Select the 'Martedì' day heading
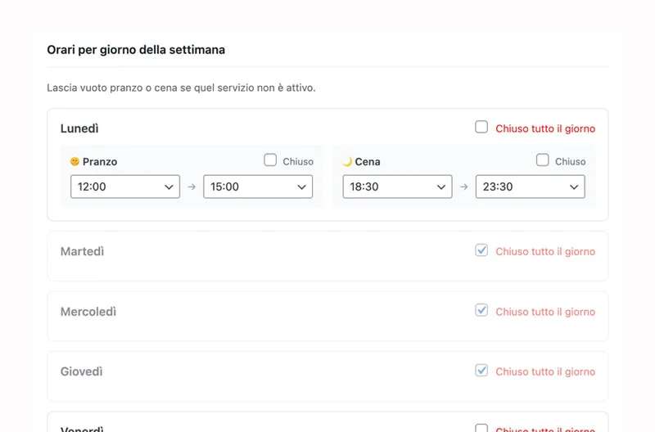 [x=83, y=252]
